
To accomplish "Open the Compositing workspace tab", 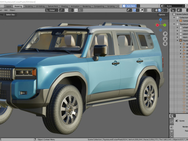I will pos(99,6).
